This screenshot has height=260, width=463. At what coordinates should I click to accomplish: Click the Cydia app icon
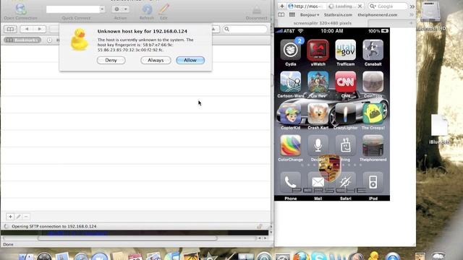pos(291,50)
